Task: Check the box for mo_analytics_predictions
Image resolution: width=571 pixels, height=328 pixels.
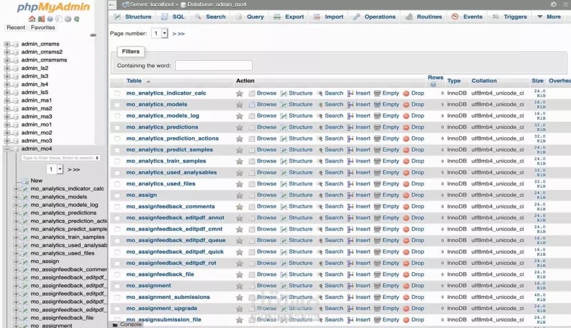Action: 117,127
